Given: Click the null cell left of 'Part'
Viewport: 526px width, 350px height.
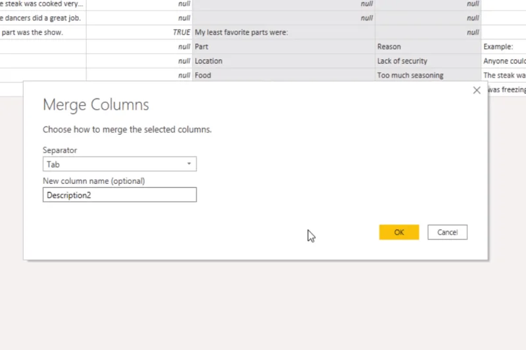Looking at the screenshot, I should pyautogui.click(x=139, y=47).
